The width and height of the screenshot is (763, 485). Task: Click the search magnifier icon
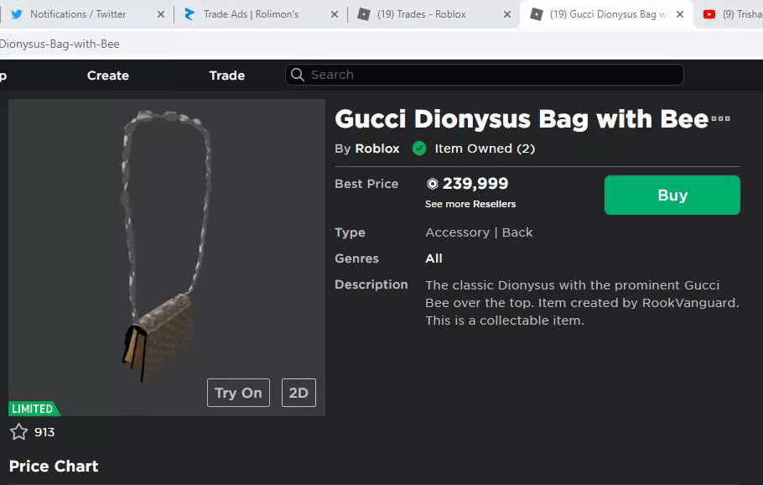(298, 75)
